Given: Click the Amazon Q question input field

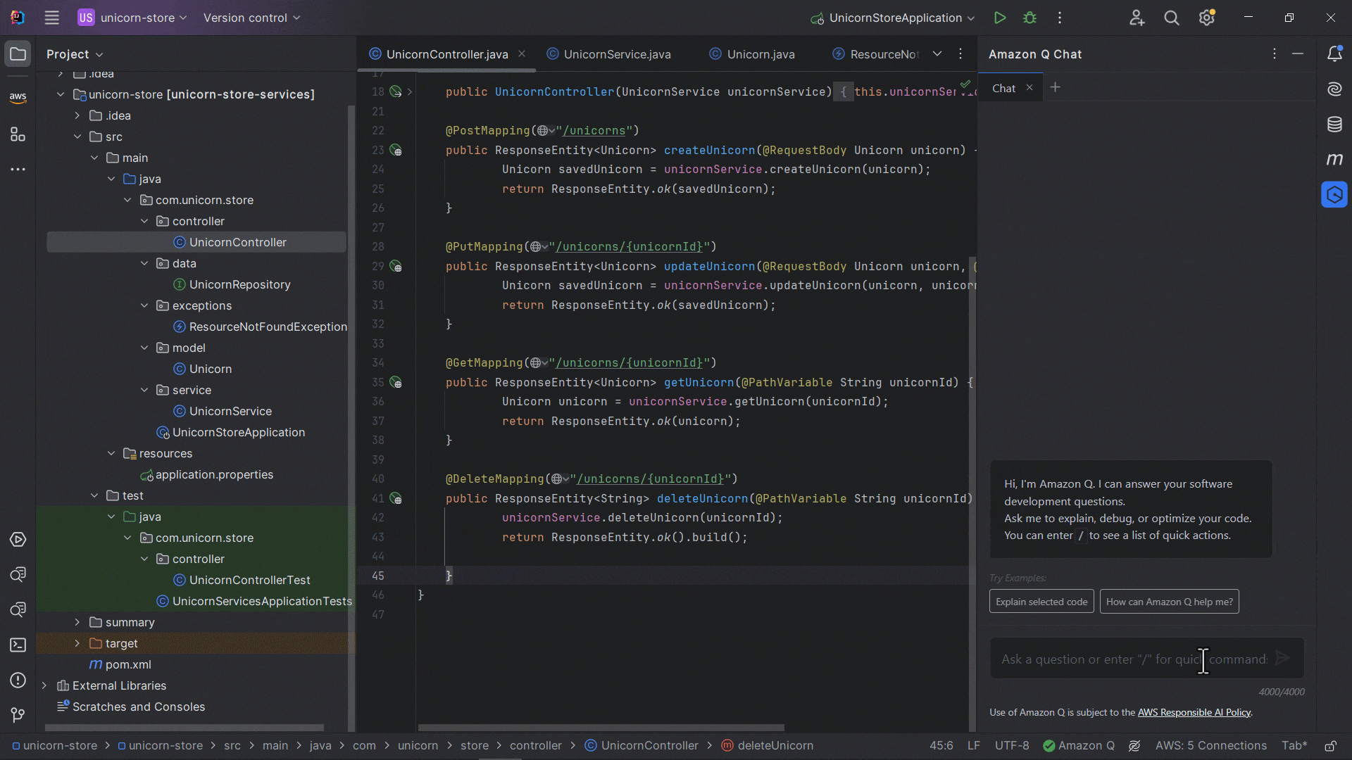Looking at the screenshot, I should click(x=1127, y=659).
